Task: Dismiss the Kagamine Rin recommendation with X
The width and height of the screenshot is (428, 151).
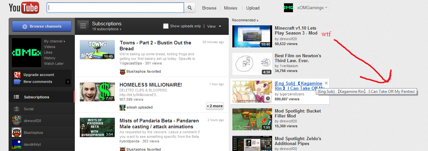Action: point(326,83)
